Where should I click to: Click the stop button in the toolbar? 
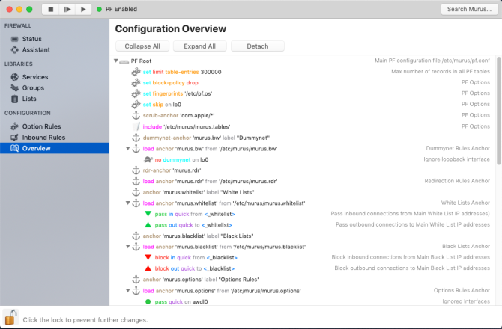51,9
